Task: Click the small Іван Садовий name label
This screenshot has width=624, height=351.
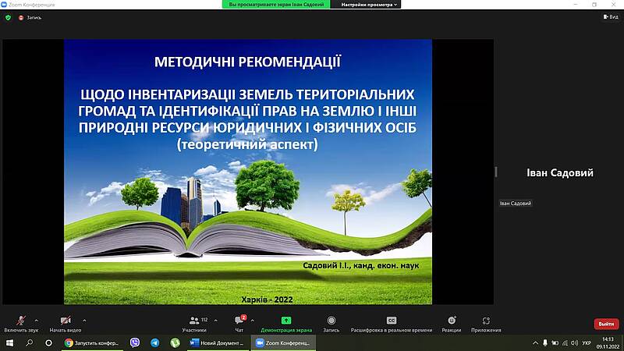Action: [516, 204]
